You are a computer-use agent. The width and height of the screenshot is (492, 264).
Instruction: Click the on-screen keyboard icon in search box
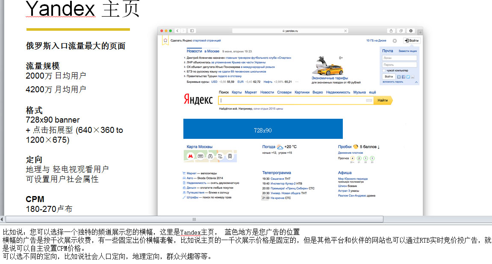[369, 100]
